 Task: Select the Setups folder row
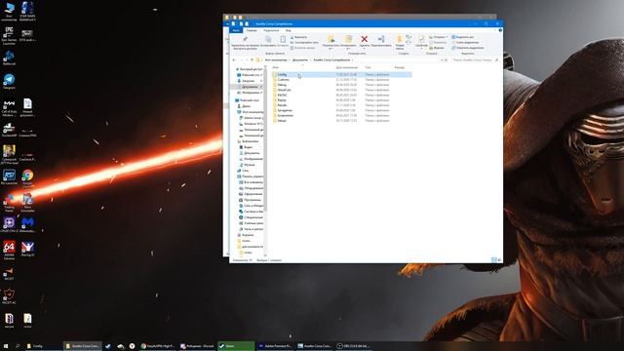coord(341,121)
